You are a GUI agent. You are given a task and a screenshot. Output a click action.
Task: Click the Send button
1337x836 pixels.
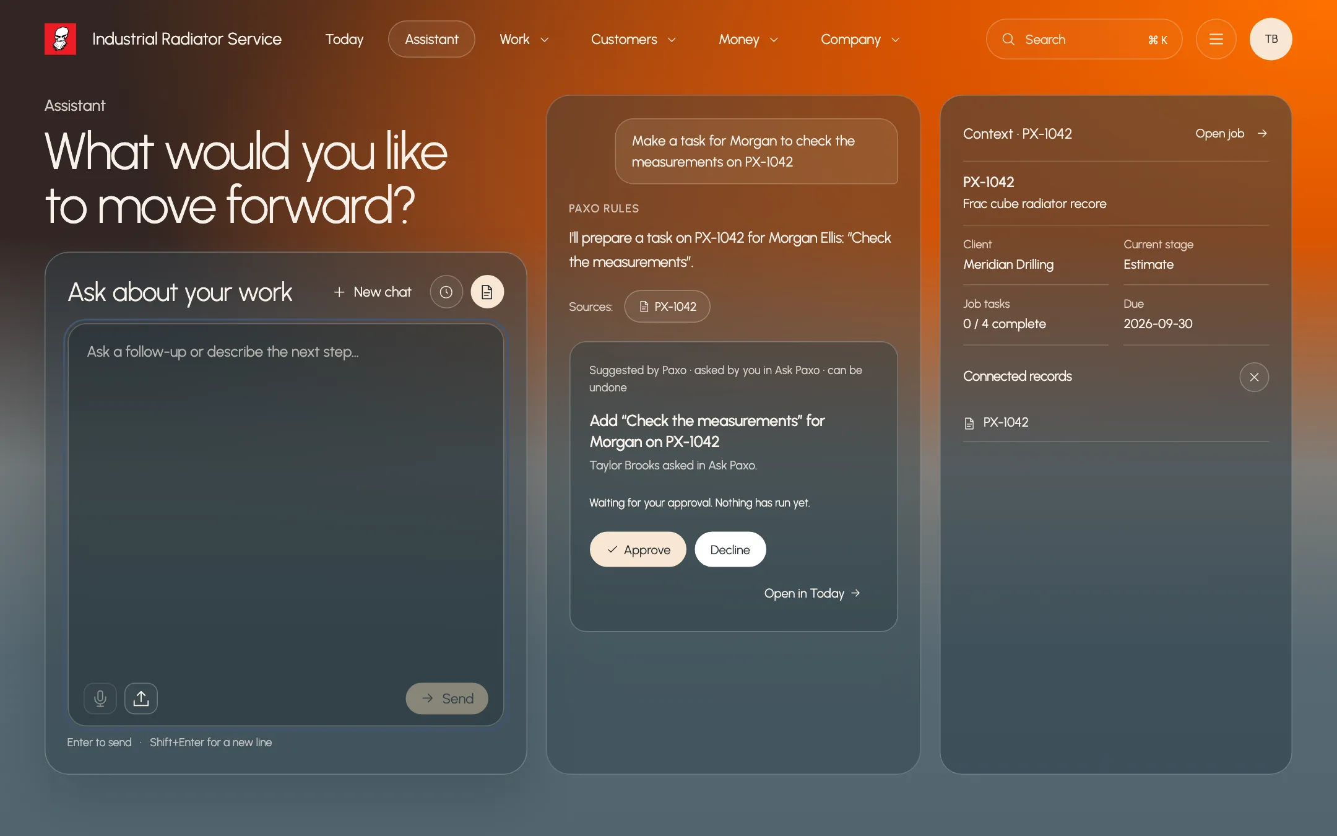point(447,699)
